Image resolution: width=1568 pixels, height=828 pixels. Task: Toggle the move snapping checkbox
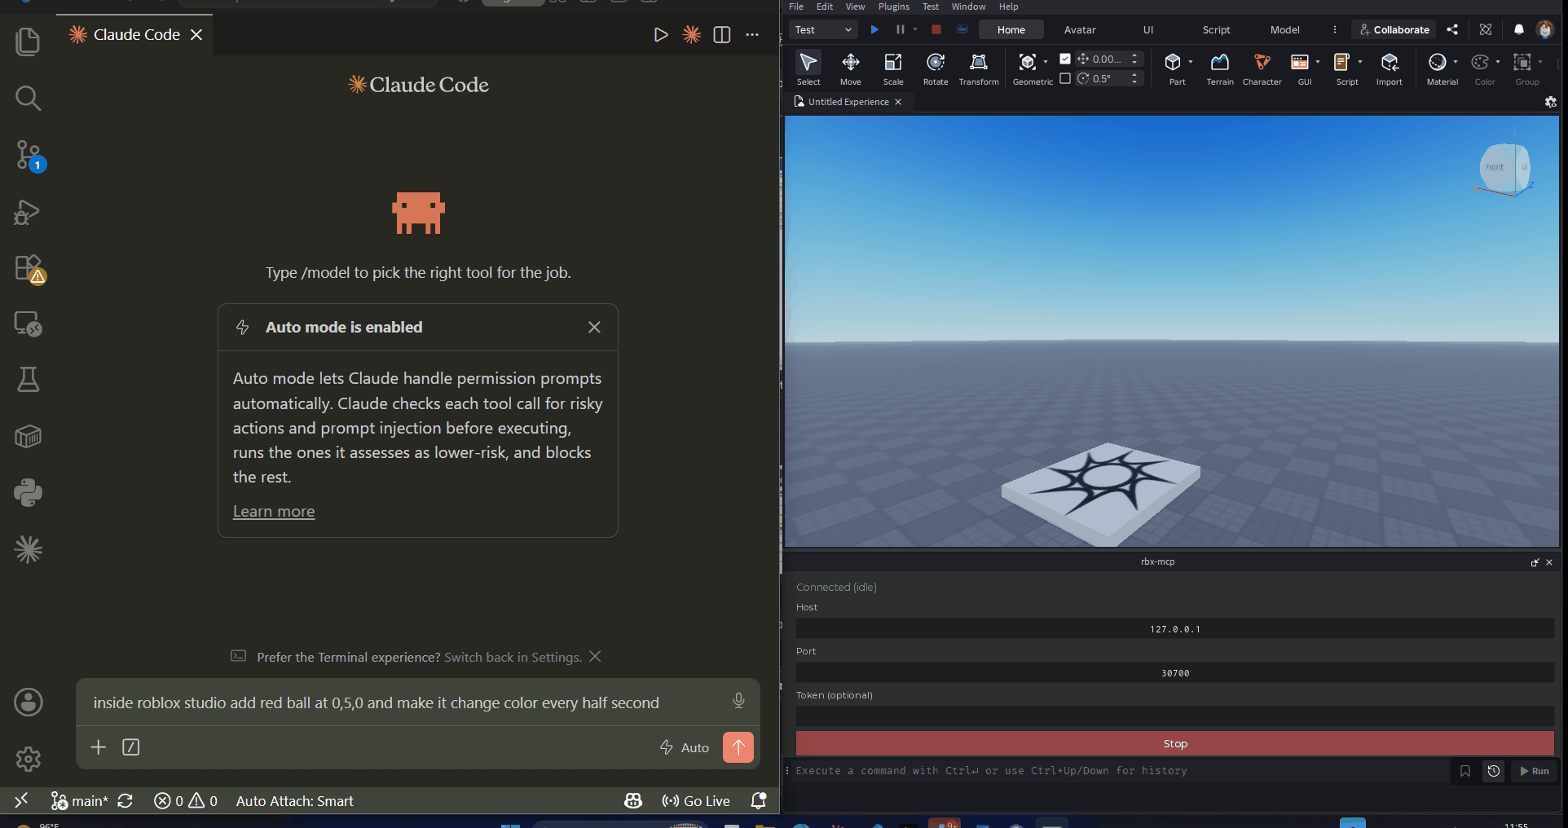1065,59
